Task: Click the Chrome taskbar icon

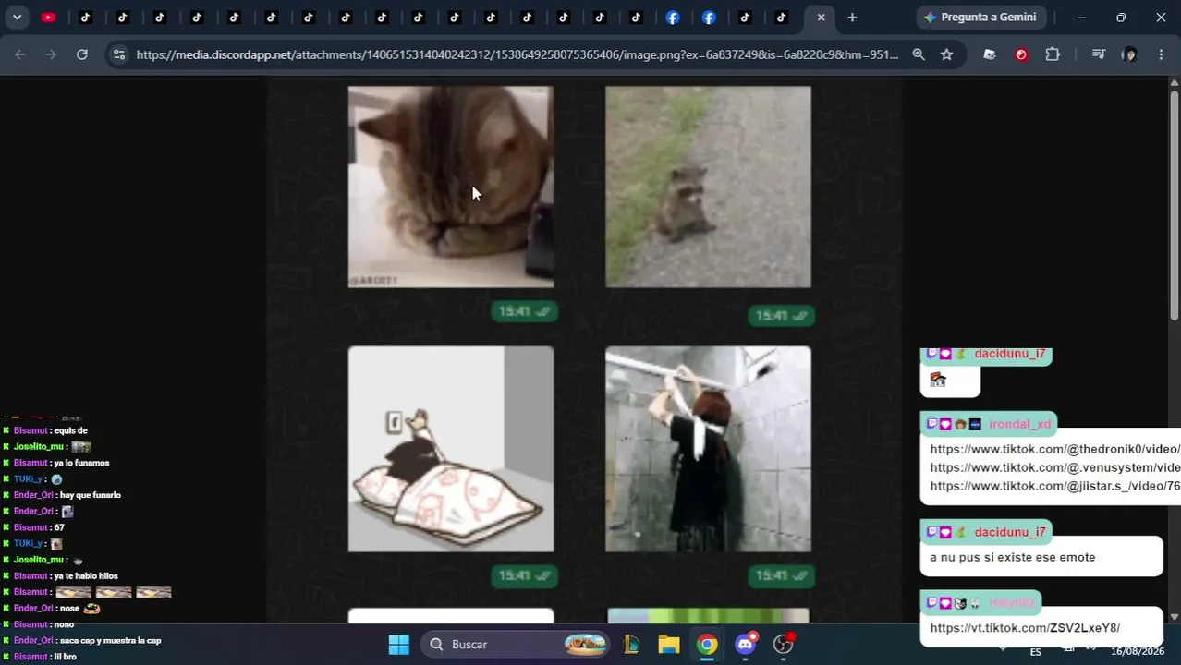Action: coord(707,644)
